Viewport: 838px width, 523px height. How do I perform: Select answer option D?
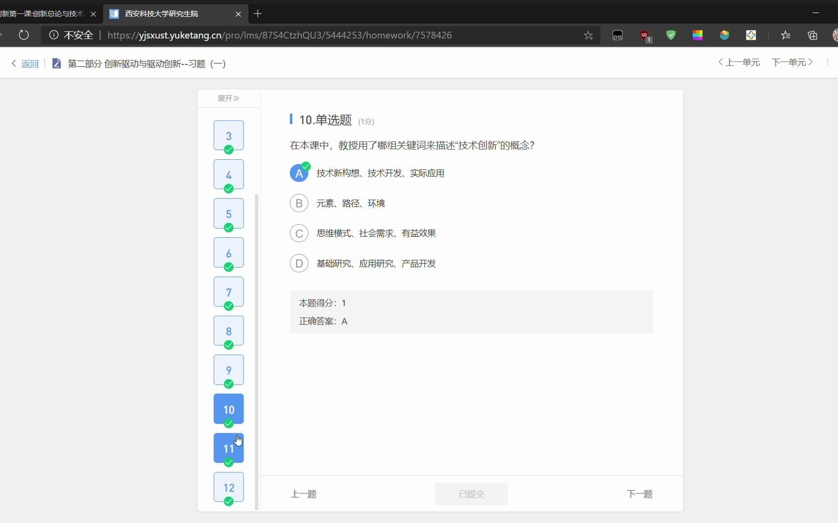tap(299, 263)
